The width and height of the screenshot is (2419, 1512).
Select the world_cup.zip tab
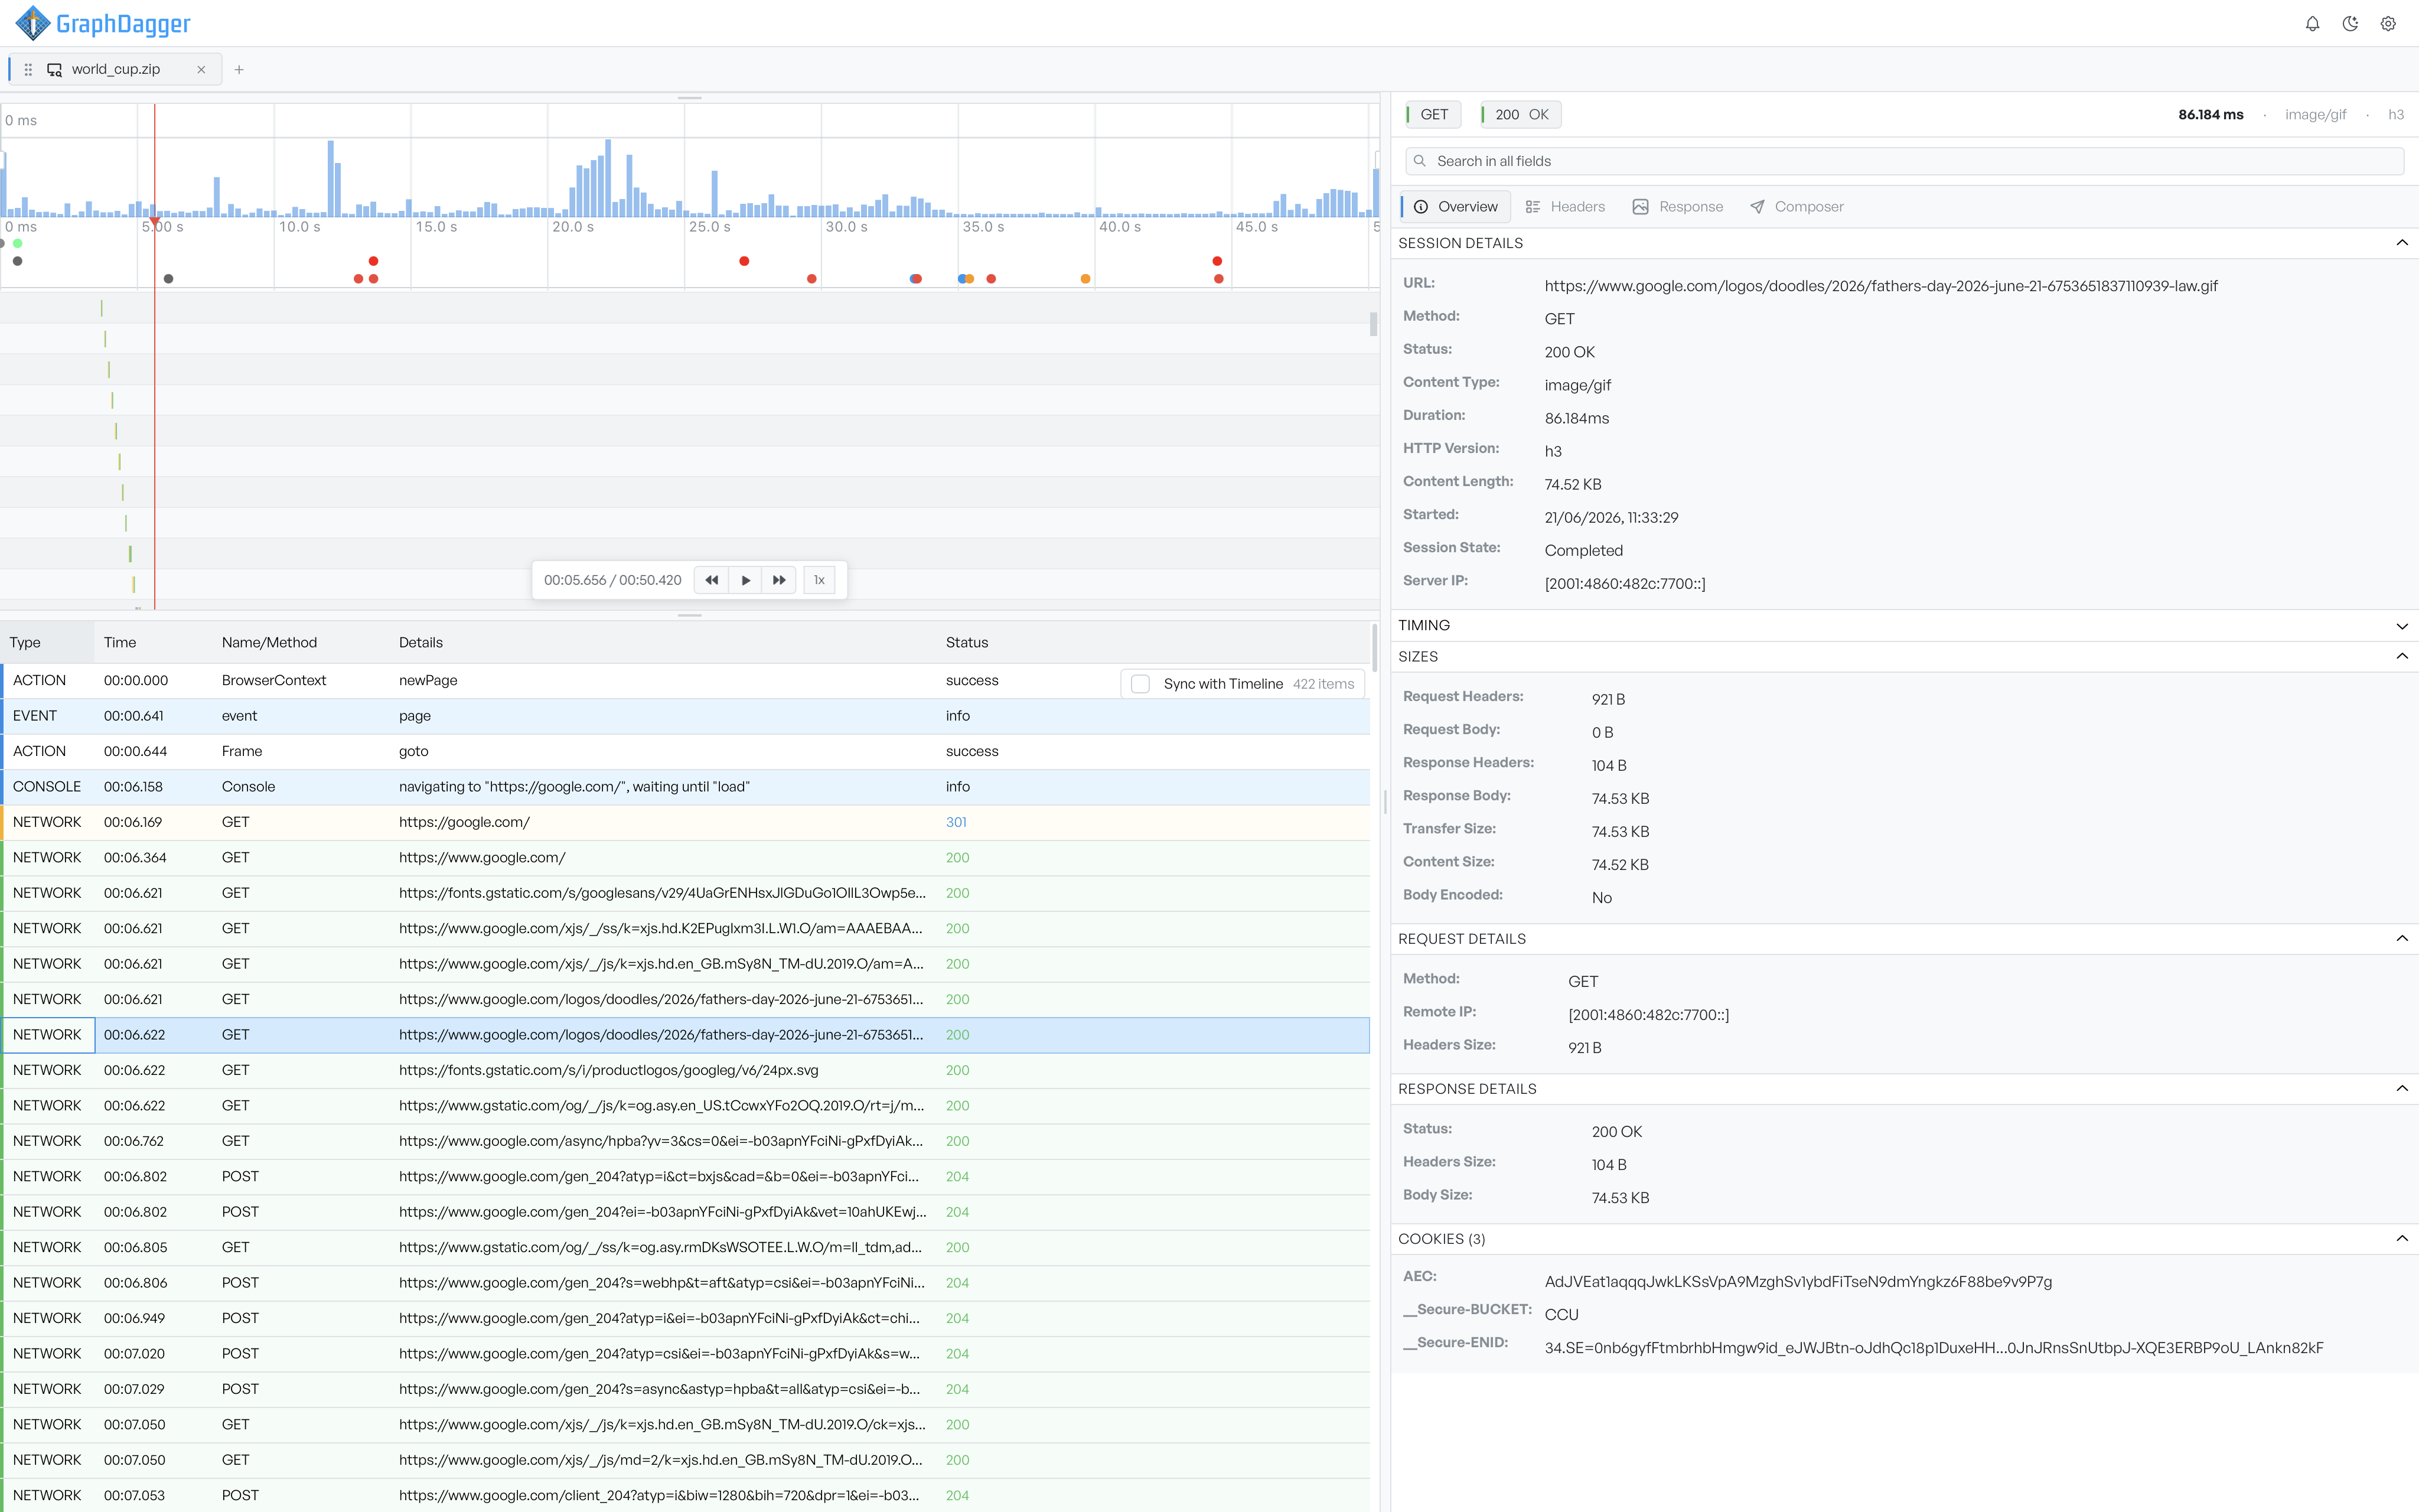[116, 70]
